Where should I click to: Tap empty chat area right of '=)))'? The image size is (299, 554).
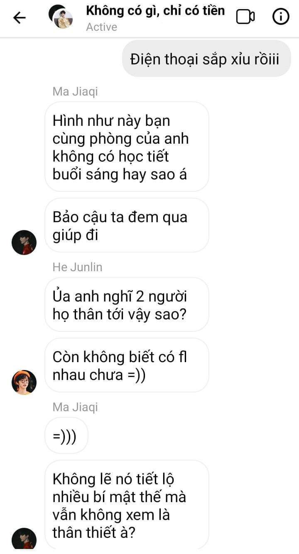[191, 436]
